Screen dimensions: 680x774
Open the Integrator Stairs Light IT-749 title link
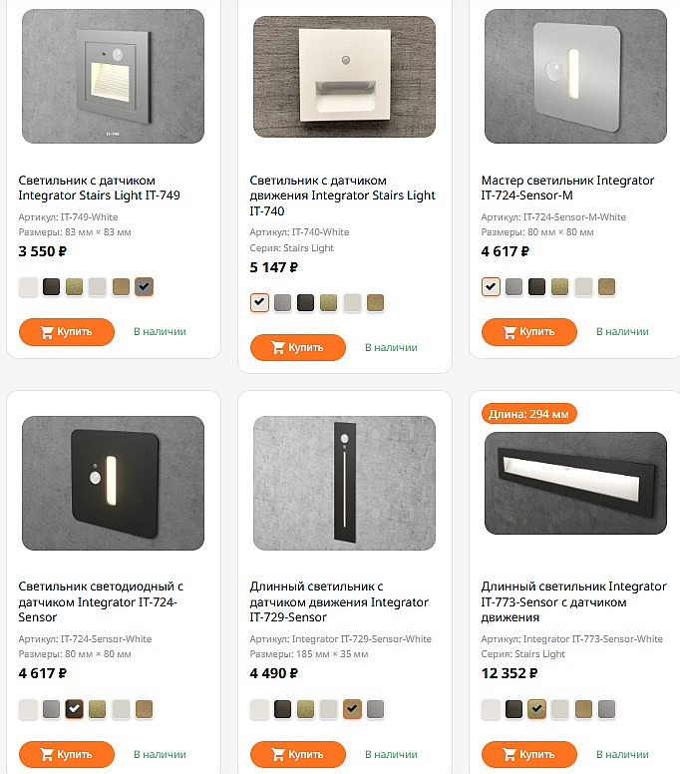pos(99,188)
